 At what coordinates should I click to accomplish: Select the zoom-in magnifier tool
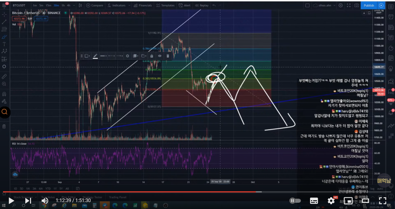[4, 84]
